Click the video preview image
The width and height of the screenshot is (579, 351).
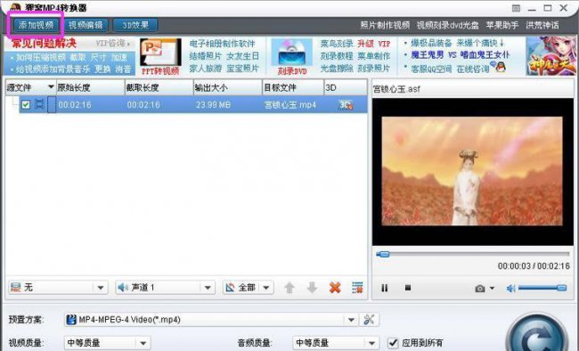(x=472, y=171)
